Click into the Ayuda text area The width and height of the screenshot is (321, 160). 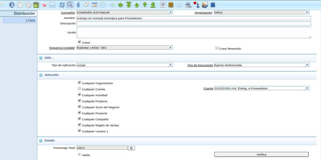(194, 32)
